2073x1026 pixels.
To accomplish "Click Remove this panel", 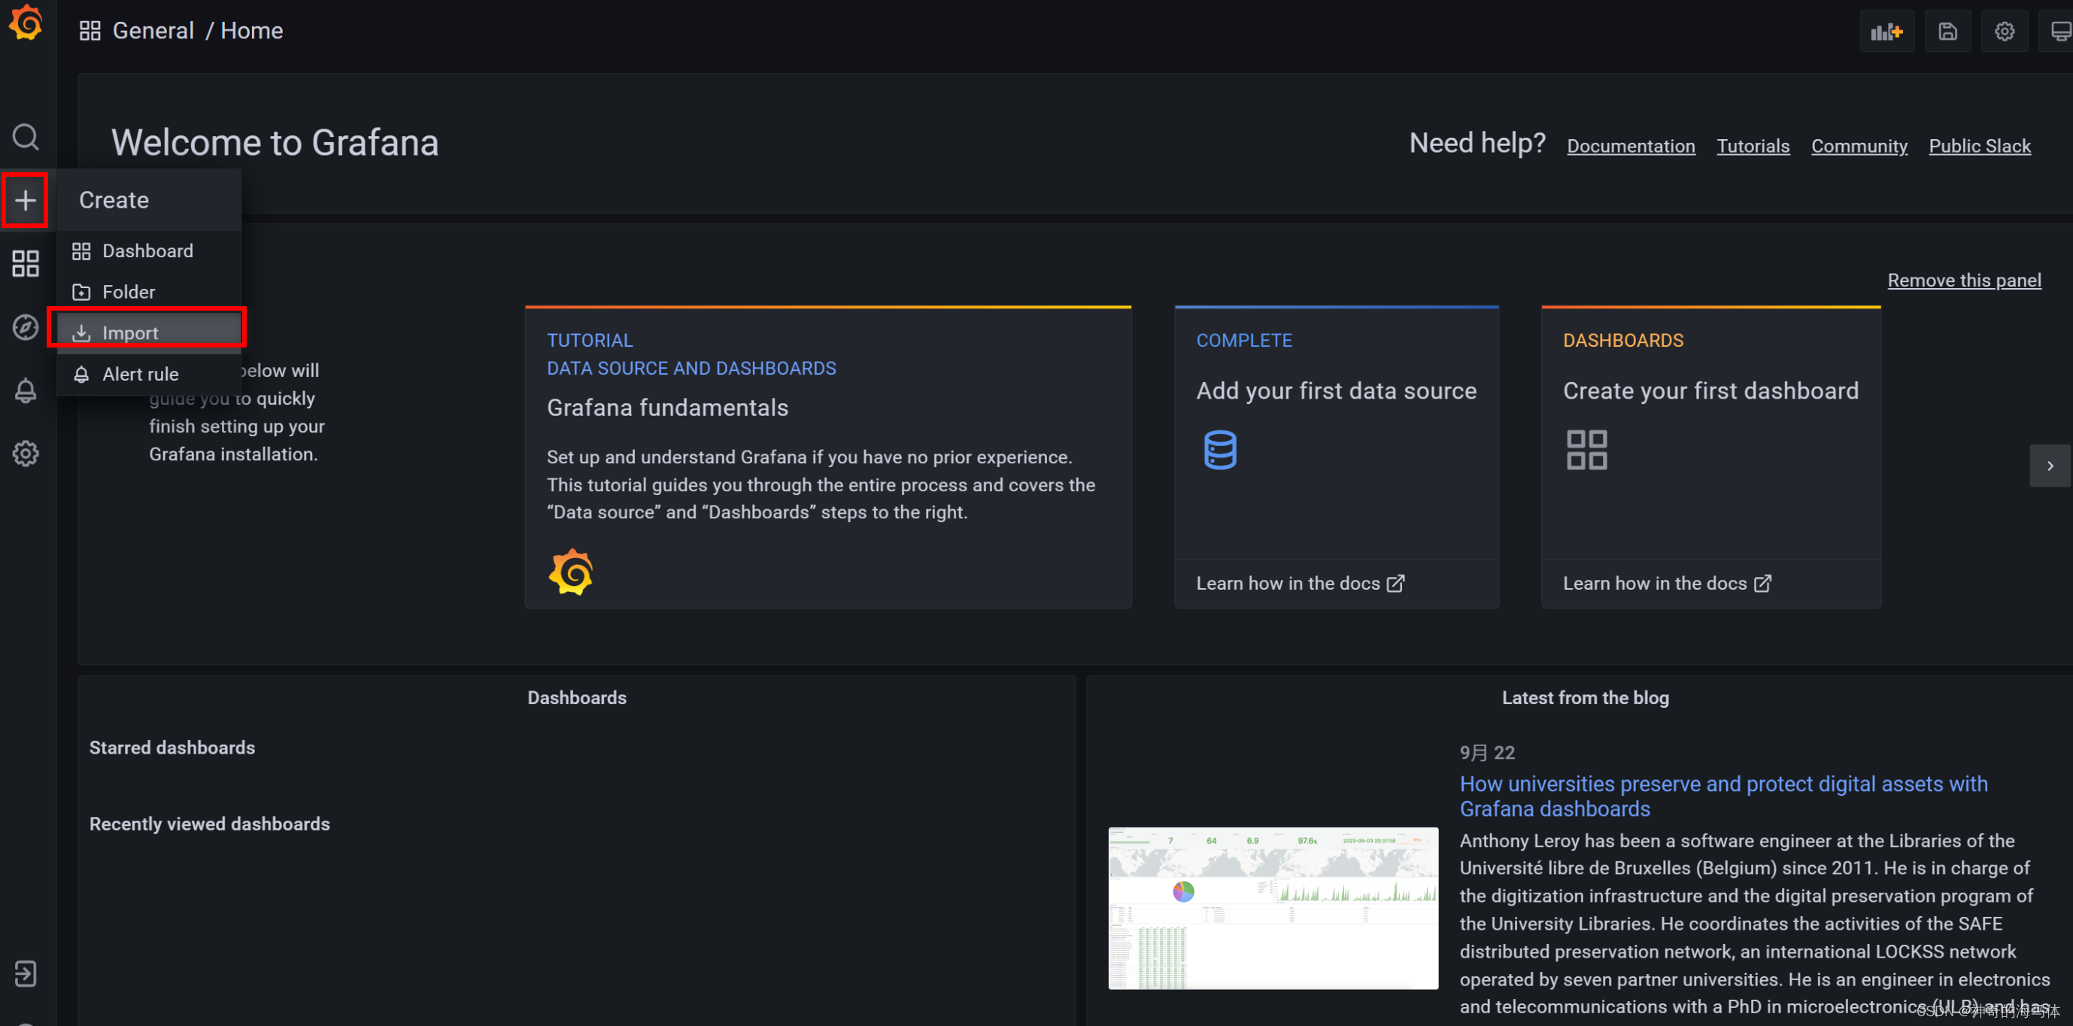I will [1965, 280].
